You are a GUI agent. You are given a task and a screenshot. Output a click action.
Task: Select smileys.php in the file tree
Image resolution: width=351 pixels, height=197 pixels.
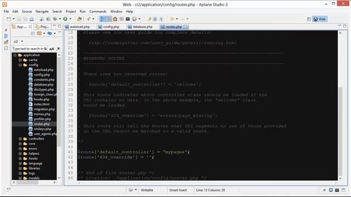point(43,129)
